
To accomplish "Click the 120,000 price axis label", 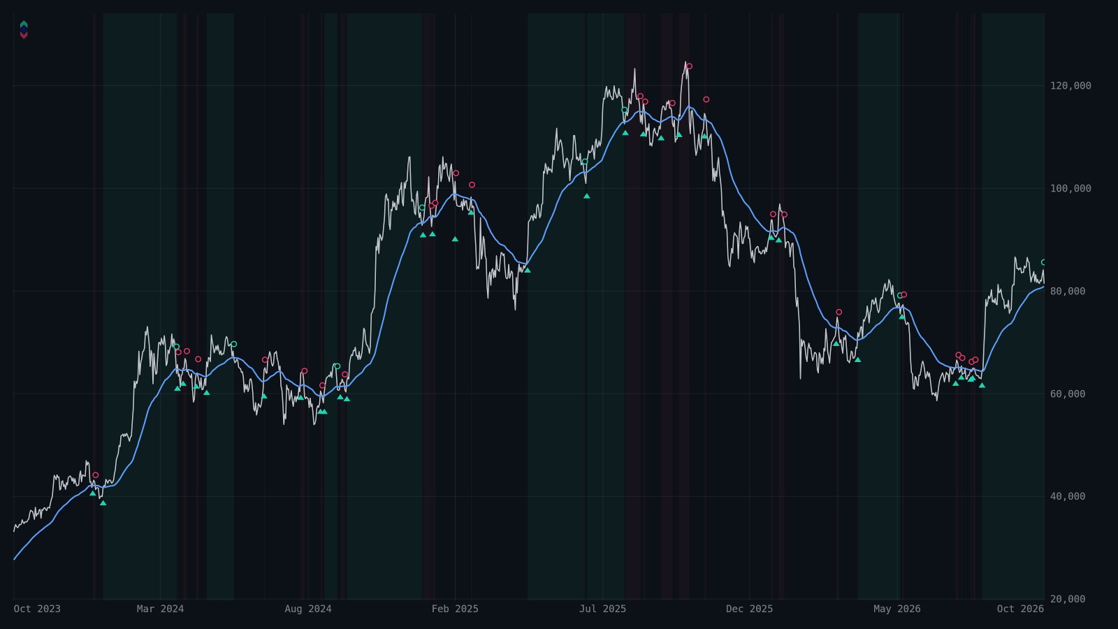I will (1070, 86).
